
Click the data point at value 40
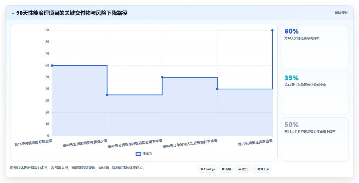click(217, 89)
